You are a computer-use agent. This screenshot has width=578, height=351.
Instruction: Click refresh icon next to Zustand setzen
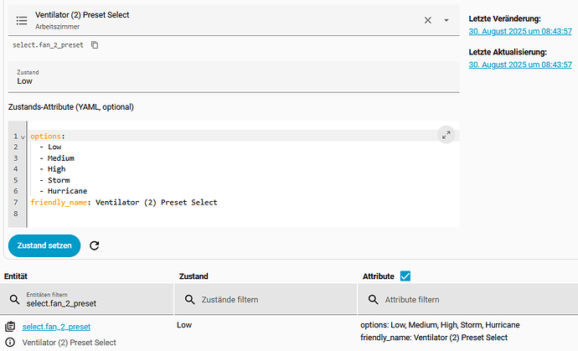tap(94, 245)
